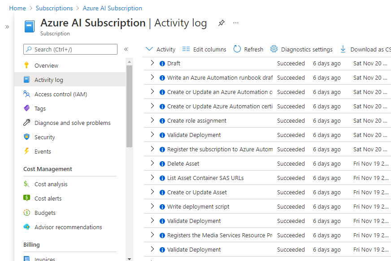Viewport: 391px width, 261px height.
Task: Open the ellipsis more options in header
Action: (x=236, y=23)
